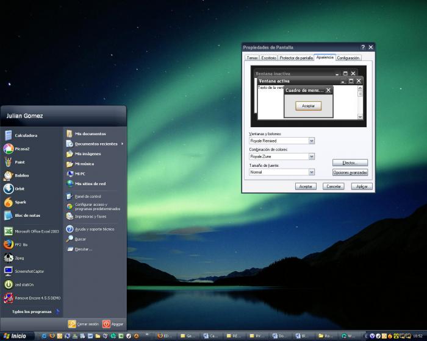This screenshot has width=427, height=341.
Task: Expand quick launch overflow chevron
Action: pyautogui.click(x=148, y=334)
